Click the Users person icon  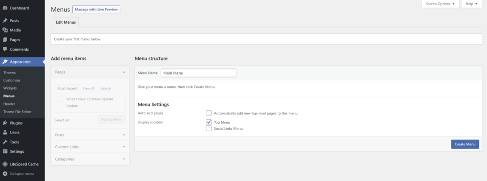point(5,132)
